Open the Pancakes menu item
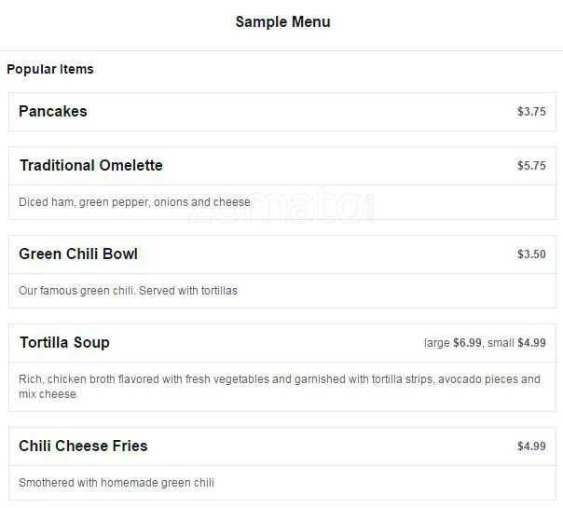563x508 pixels. (x=53, y=111)
